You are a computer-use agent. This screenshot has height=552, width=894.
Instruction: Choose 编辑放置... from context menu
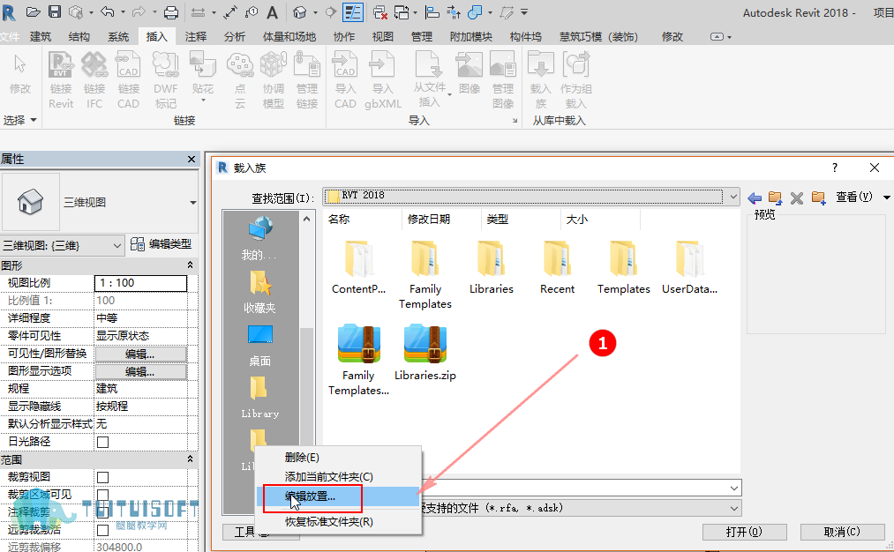coord(340,496)
